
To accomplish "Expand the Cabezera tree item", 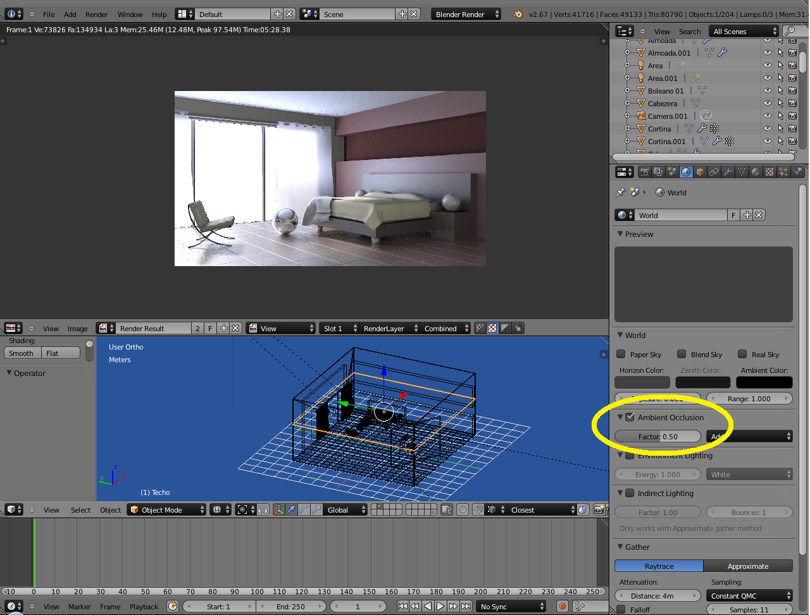I will tap(627, 104).
